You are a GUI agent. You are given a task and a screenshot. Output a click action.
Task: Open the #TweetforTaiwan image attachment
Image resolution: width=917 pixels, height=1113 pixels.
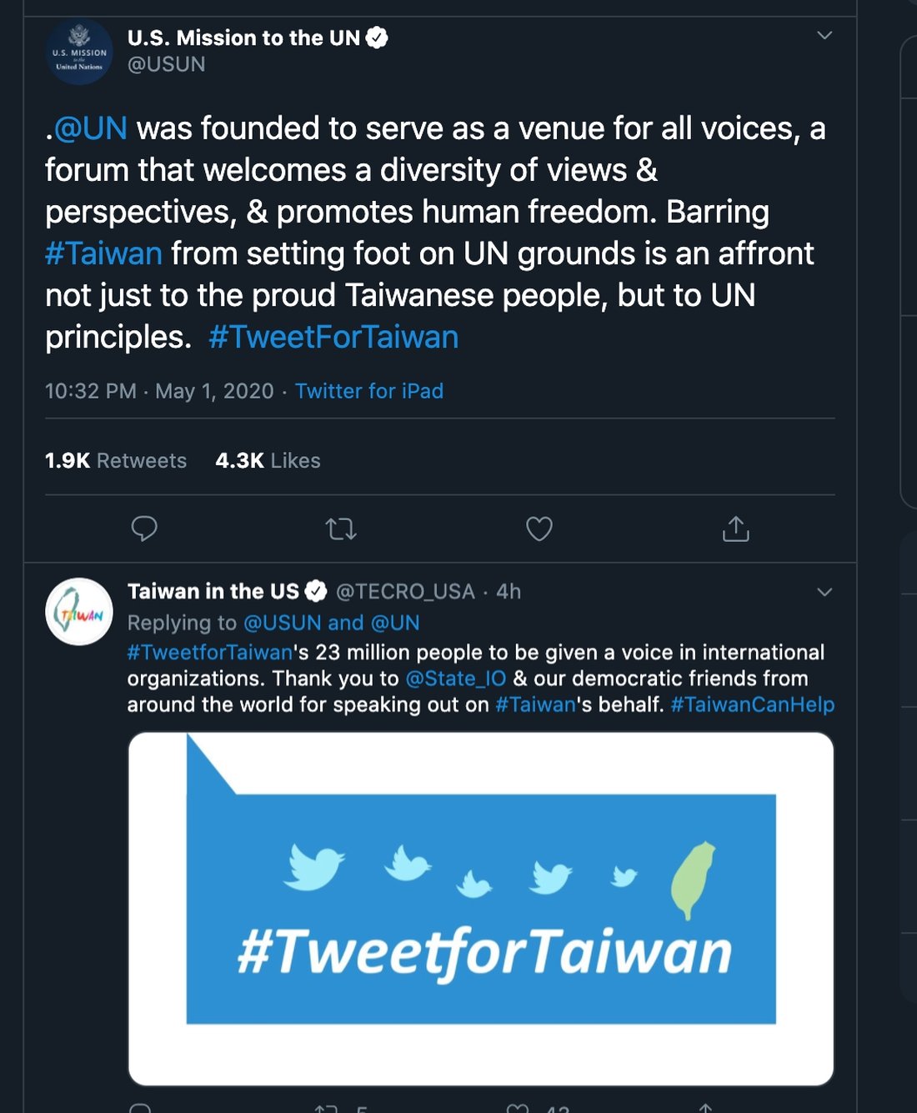click(x=481, y=909)
